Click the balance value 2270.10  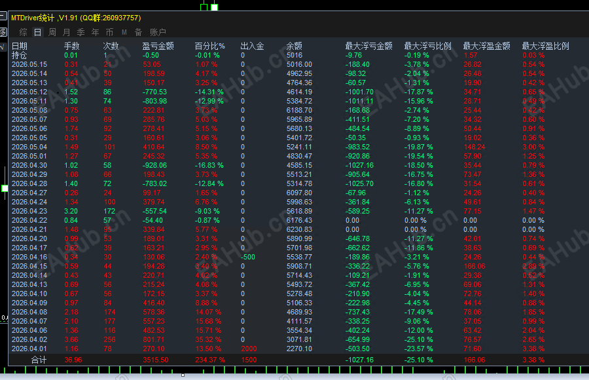point(299,349)
